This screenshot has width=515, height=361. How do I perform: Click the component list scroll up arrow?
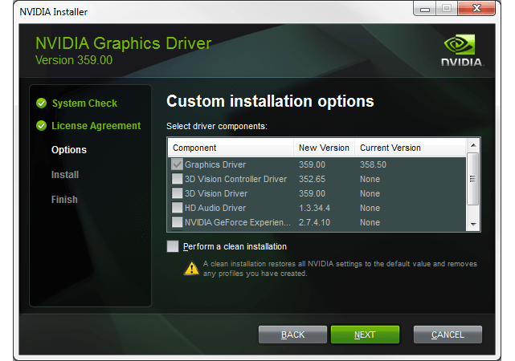pyautogui.click(x=473, y=145)
